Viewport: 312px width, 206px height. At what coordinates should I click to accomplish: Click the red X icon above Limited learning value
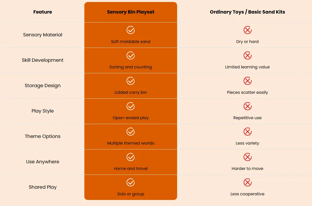248,55
